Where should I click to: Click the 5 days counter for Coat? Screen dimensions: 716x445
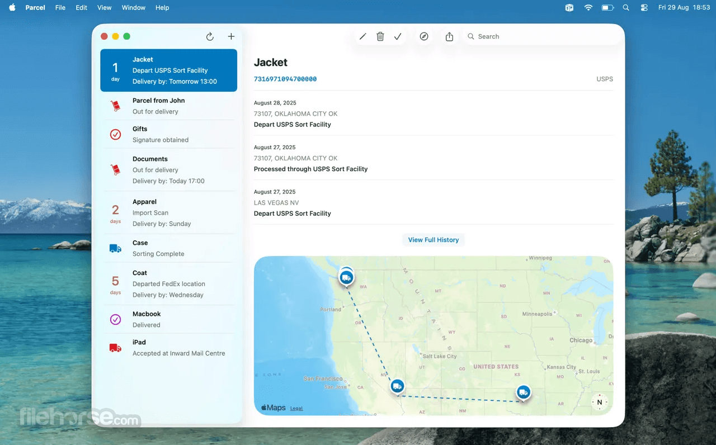tap(115, 284)
